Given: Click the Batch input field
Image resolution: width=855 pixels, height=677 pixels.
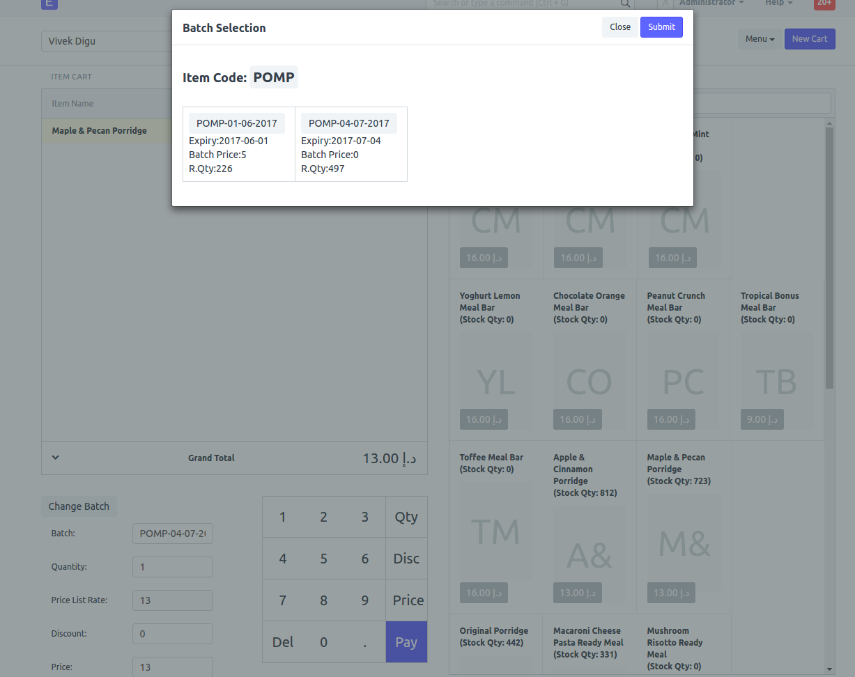Looking at the screenshot, I should coord(173,534).
